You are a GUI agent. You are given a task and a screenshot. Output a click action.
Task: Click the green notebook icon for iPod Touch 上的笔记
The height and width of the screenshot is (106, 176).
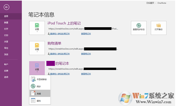[37, 25]
